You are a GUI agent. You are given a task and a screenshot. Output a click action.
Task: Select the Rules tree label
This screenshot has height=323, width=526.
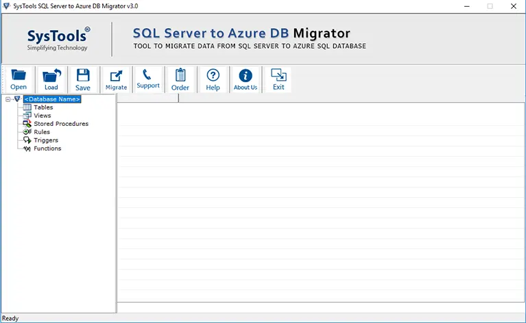[42, 132]
